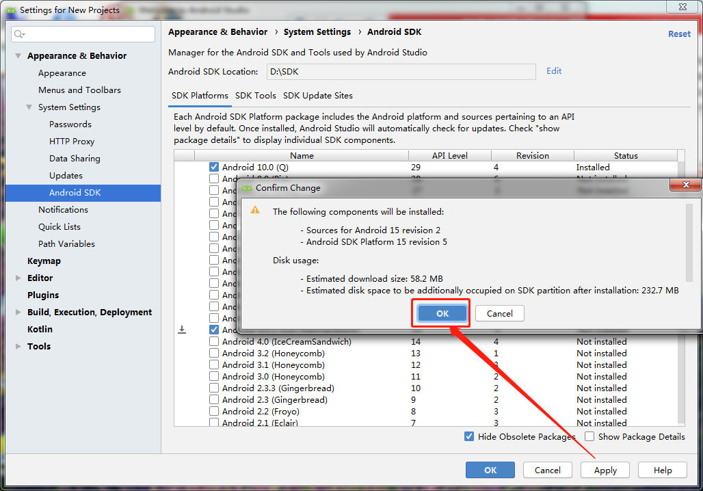Click Android icon in Confirm Change title
This screenshot has height=491, width=703.
click(x=247, y=188)
